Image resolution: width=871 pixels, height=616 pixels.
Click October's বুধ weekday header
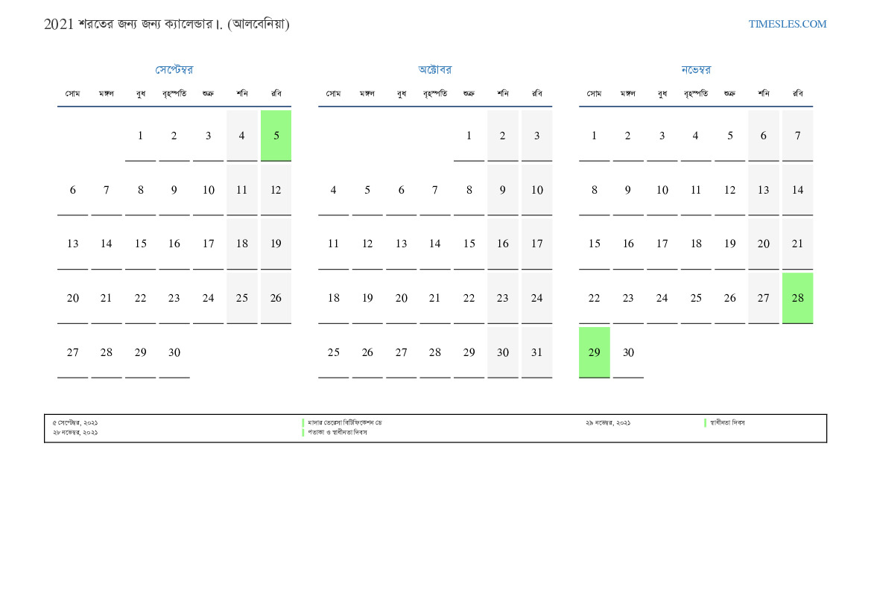tap(401, 93)
